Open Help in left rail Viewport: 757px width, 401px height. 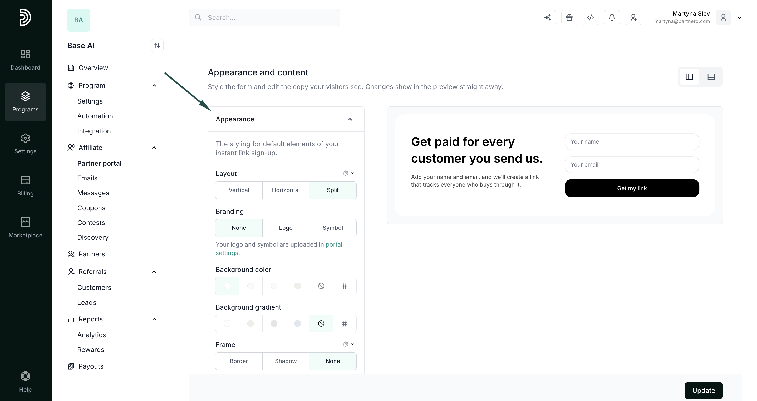point(26,382)
